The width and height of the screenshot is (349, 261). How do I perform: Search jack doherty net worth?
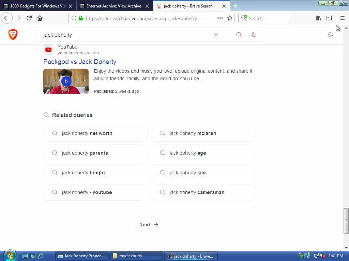click(x=95, y=133)
